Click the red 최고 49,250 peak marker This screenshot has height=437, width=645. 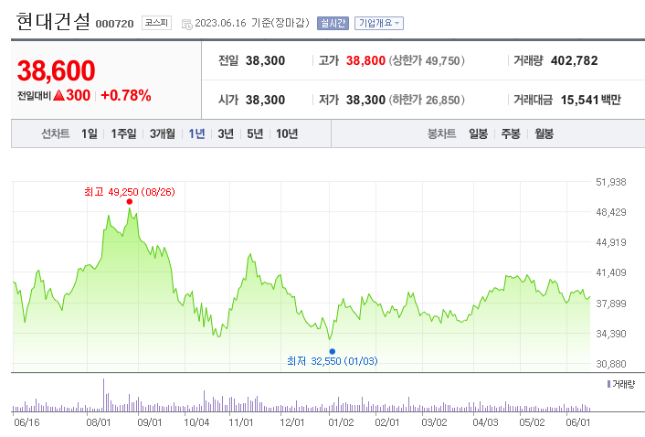130,202
